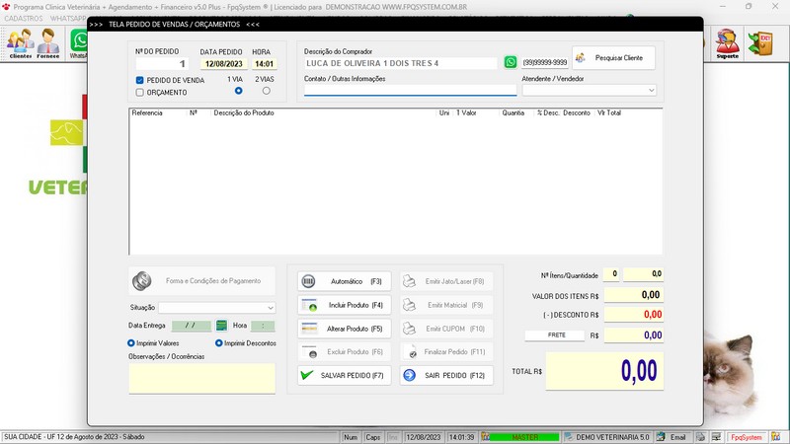790x444 pixels.
Task: Click the Descrição do Comprador field
Action: pyautogui.click(x=401, y=63)
